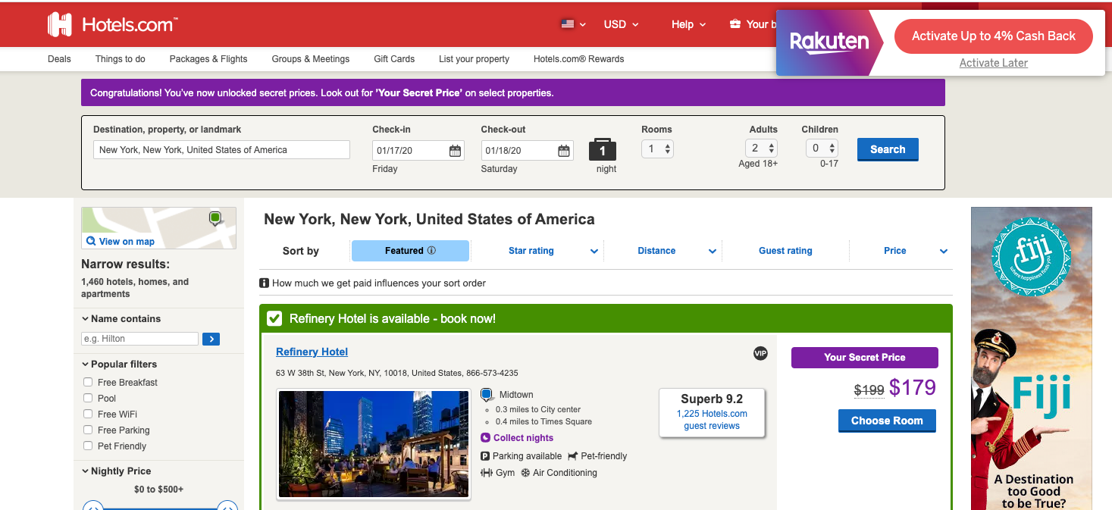This screenshot has width=1112, height=510.
Task: Enable the Free Breakfast filter
Action: point(88,383)
